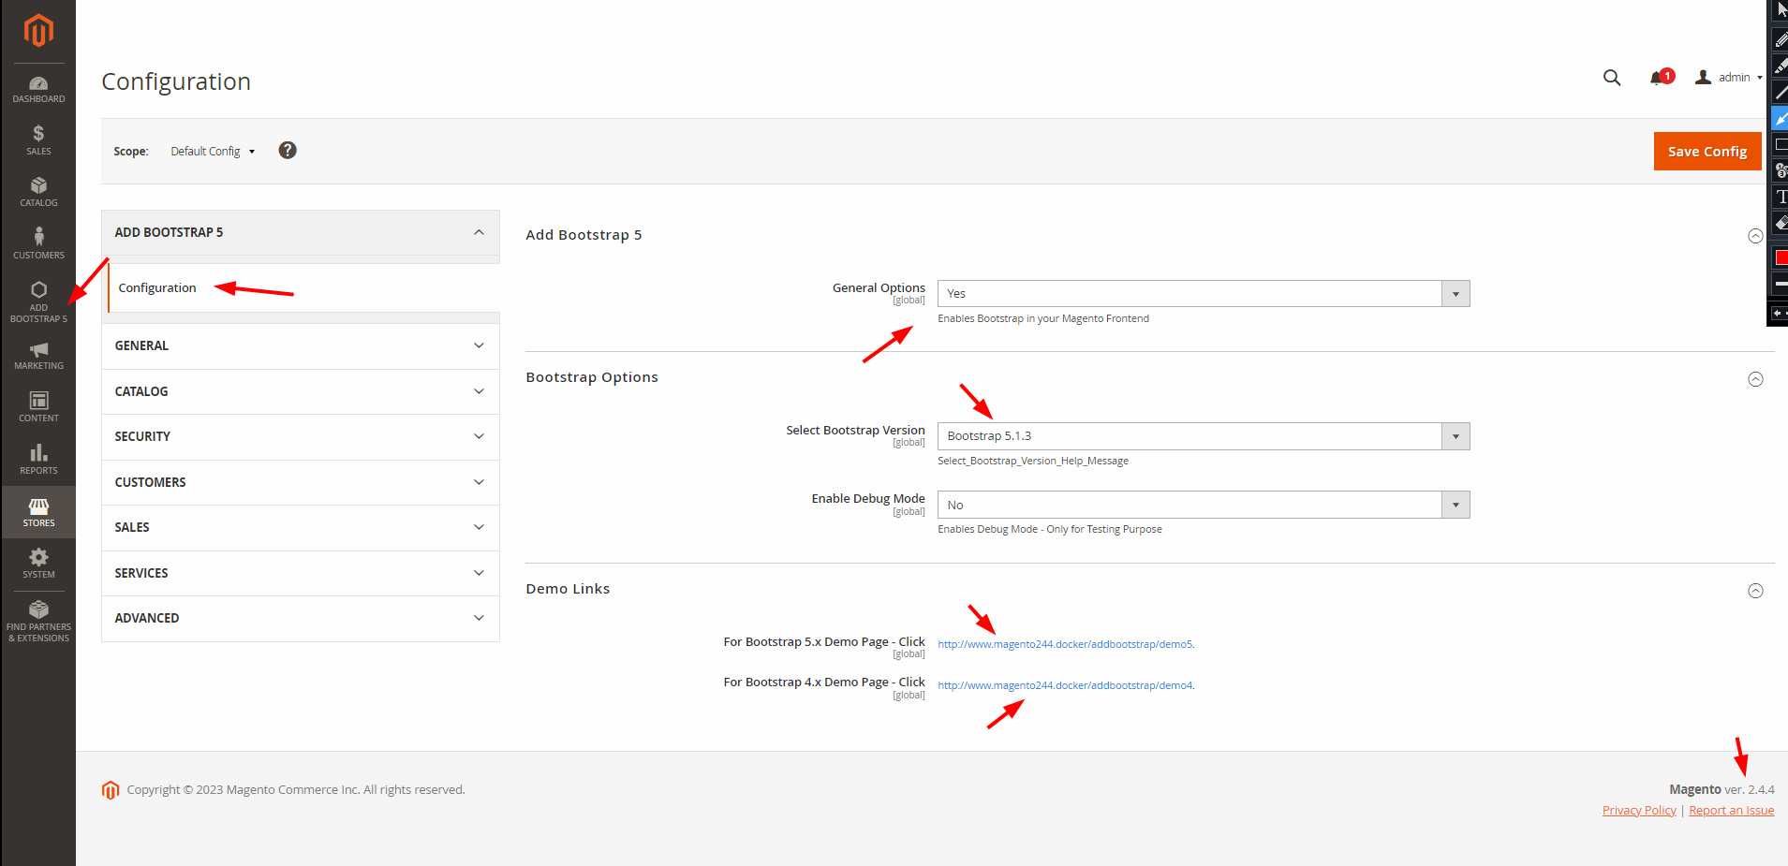
Task: Open Find Partners & Extensions
Action: [38, 621]
